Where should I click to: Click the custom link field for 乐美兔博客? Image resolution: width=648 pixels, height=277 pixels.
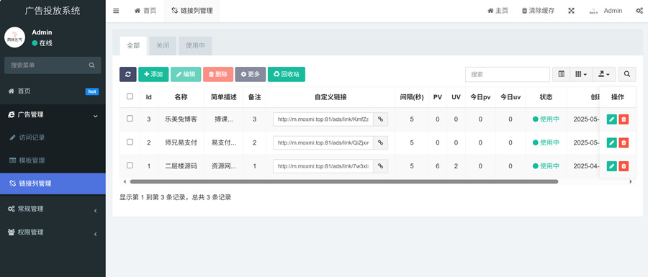323,119
